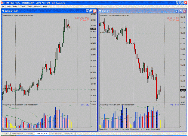188x136 pixels.
Task: Click the 27 Oct 23:00 time label
Action: pyautogui.click(x=17, y=129)
